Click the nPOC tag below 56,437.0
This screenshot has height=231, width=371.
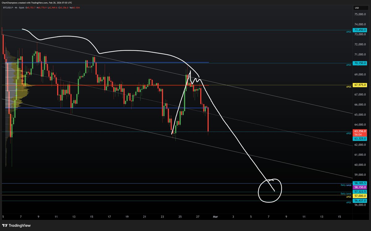349,203
